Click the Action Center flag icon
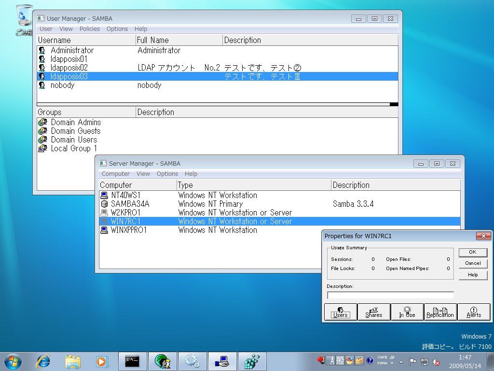Screen dimensions: 494x371 (x=412, y=362)
